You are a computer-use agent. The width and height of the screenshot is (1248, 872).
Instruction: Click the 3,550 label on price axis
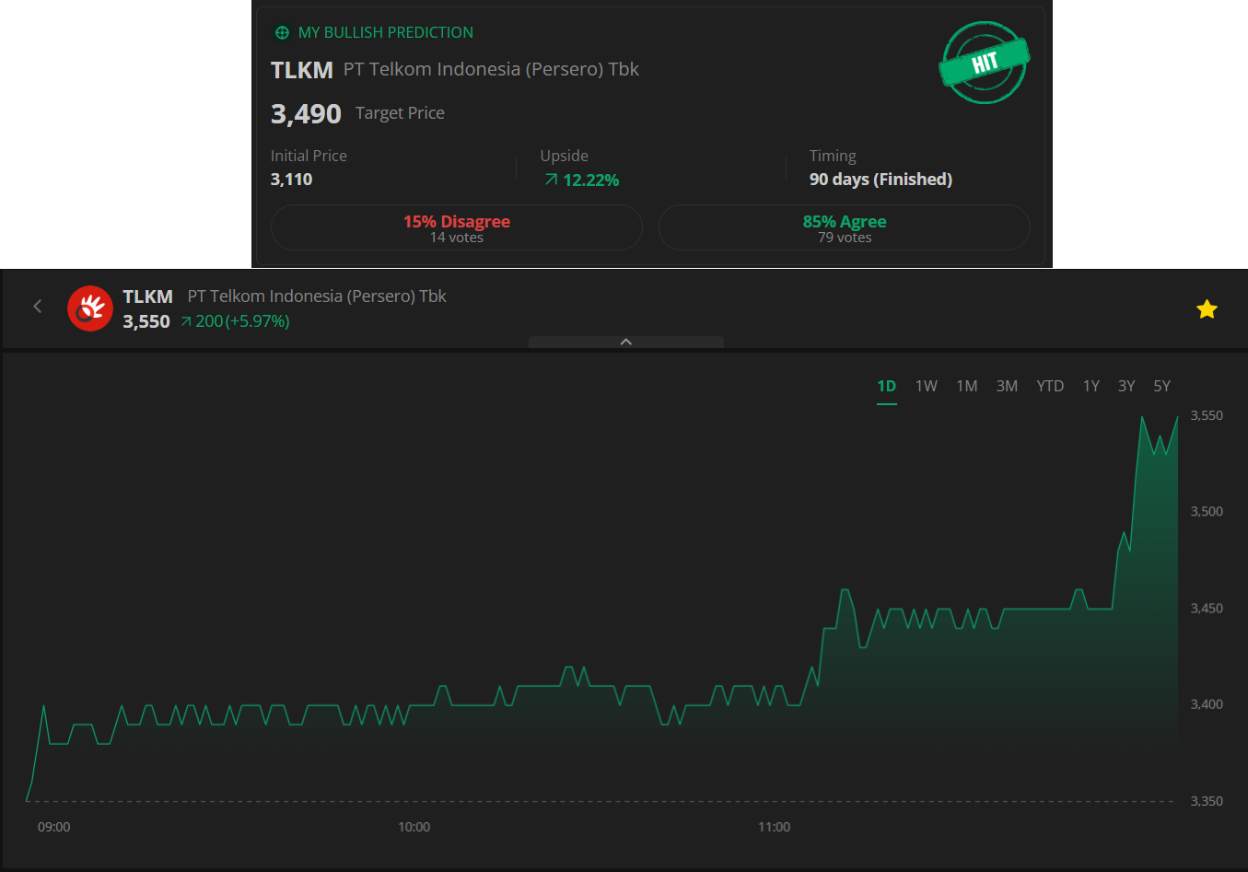tap(1207, 415)
